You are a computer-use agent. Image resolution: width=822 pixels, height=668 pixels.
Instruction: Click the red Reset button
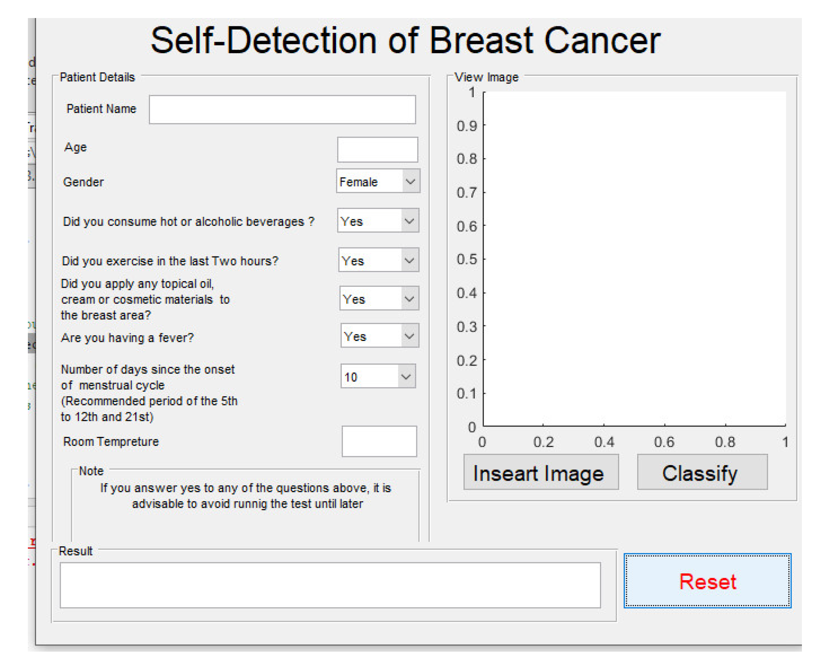[x=707, y=581]
